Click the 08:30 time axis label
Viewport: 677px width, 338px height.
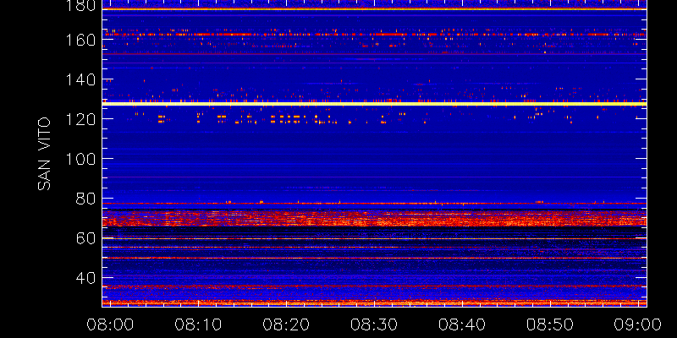374,324
